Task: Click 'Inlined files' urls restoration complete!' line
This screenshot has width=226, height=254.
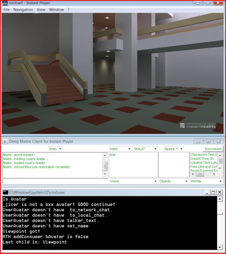Action: tap(42, 167)
